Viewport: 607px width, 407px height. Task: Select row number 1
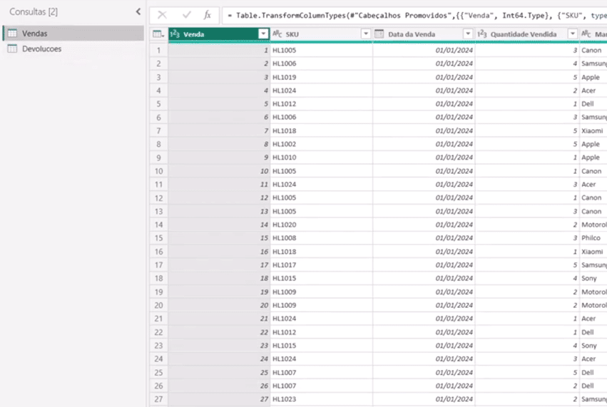click(159, 51)
